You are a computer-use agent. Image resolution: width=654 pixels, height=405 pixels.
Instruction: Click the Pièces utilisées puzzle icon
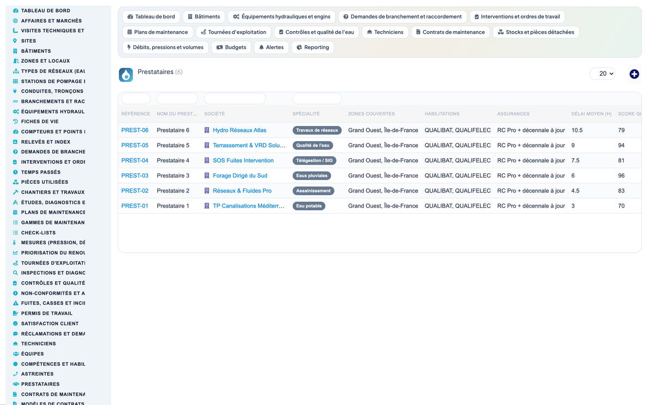(x=15, y=182)
